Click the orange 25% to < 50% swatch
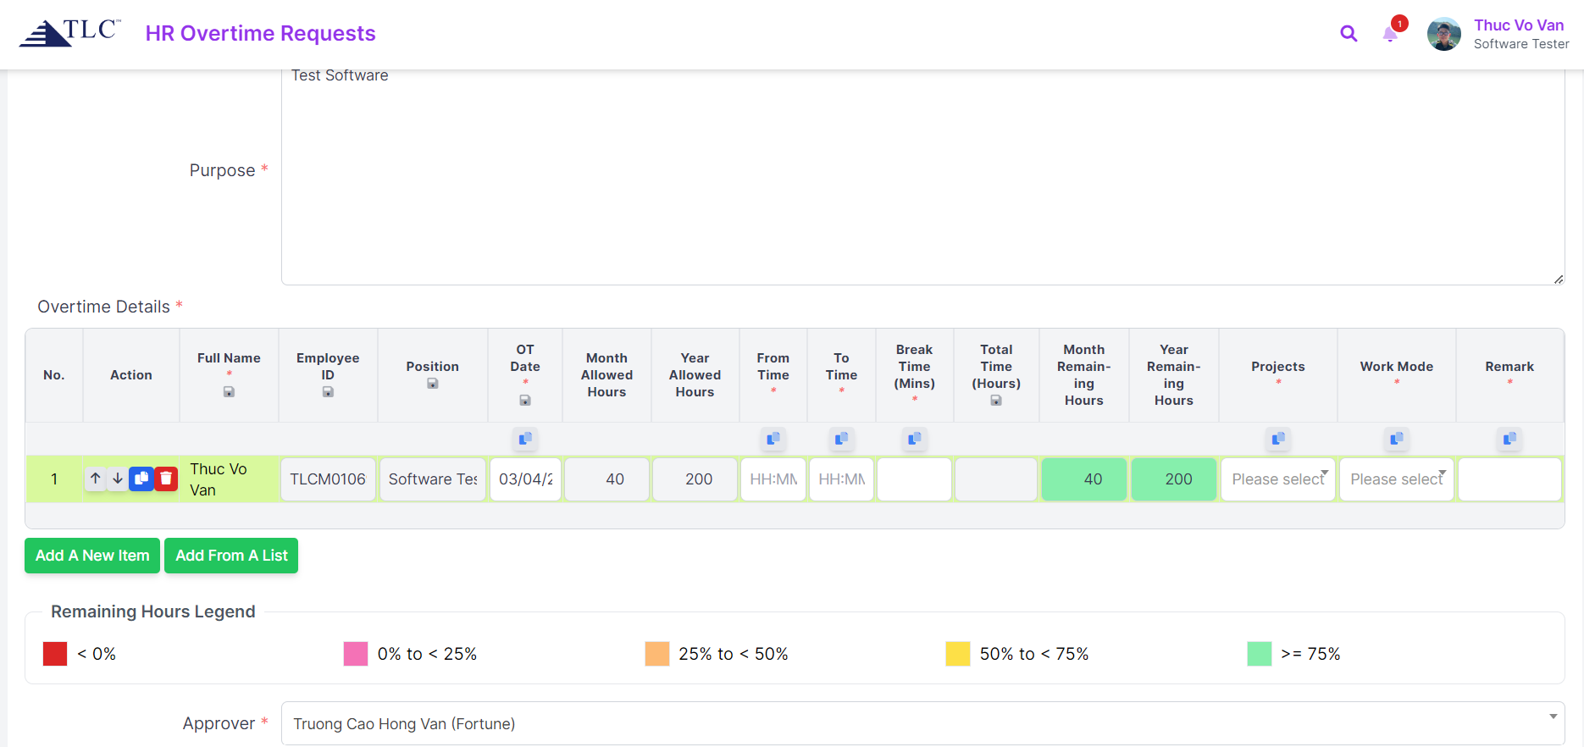This screenshot has width=1584, height=747. [657, 654]
